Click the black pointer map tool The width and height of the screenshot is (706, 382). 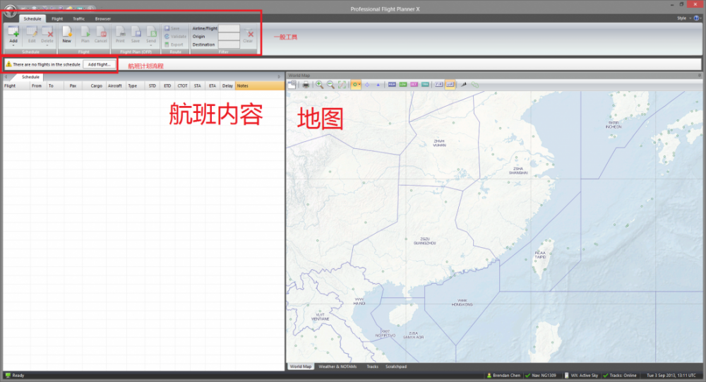point(463,85)
